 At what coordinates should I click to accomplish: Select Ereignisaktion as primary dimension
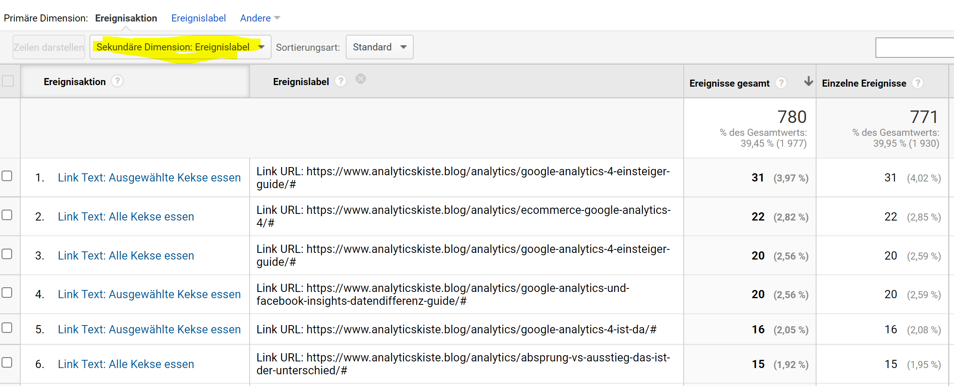(x=126, y=18)
